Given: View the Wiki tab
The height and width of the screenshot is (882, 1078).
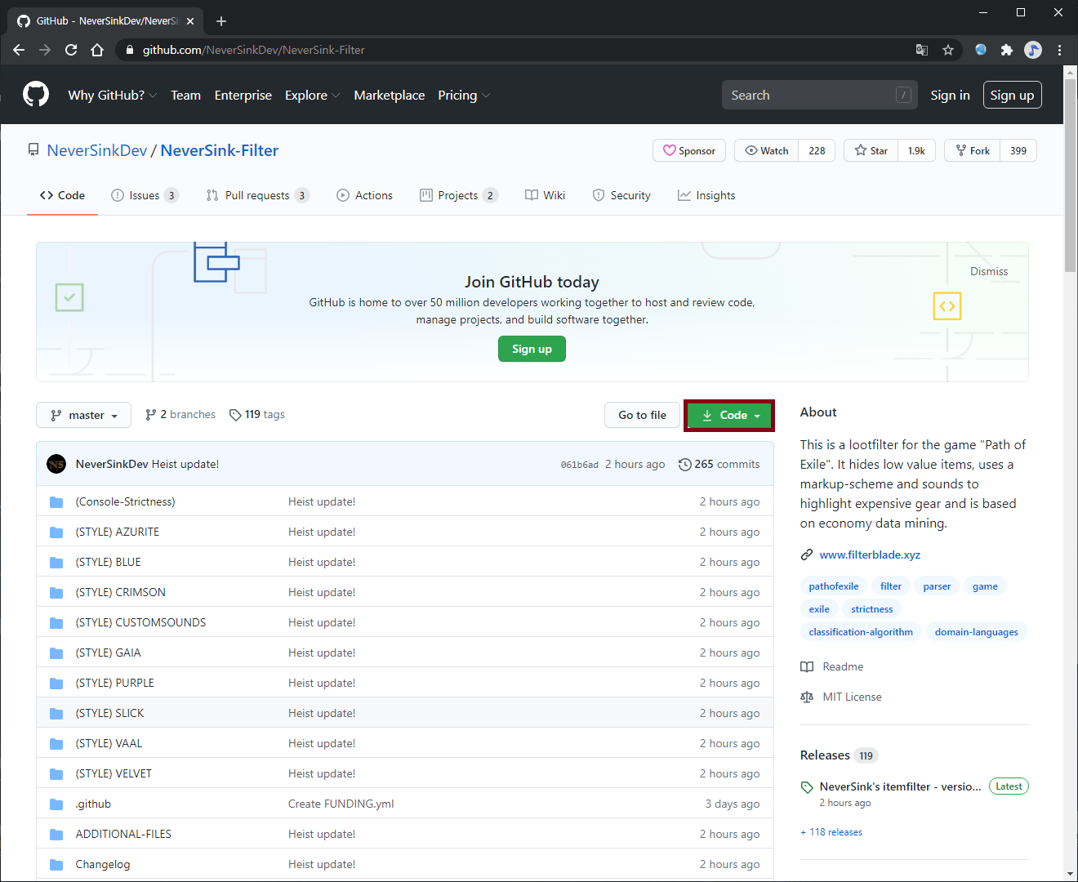Looking at the screenshot, I should (x=545, y=195).
